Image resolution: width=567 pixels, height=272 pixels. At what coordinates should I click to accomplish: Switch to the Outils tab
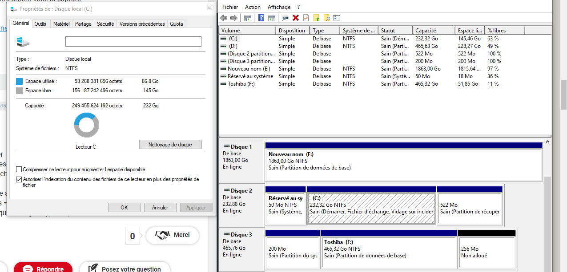point(40,24)
